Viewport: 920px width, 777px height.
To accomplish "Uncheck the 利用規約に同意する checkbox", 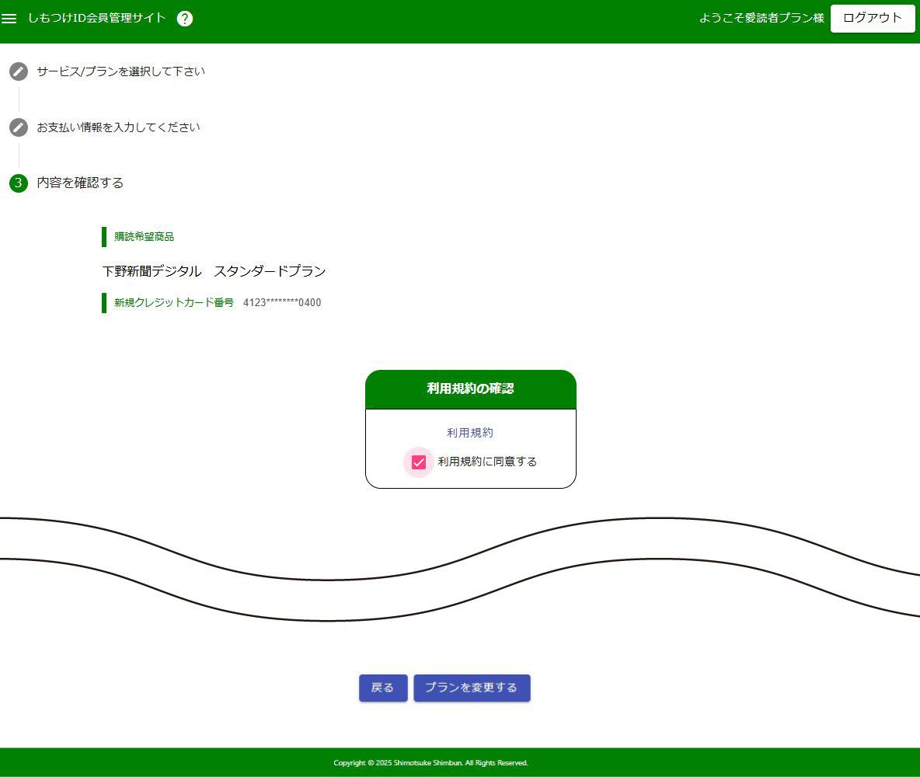I will [418, 462].
